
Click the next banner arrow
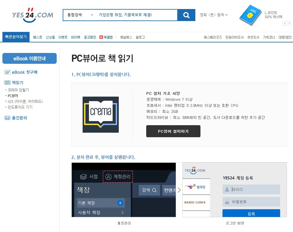tap(289, 23)
